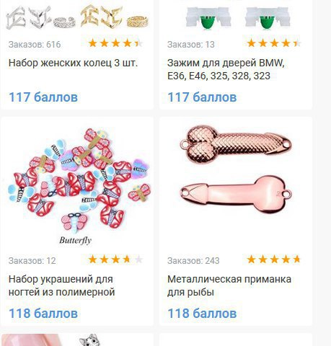Click "Заказов: 243" order count
331x346 pixels.
(x=193, y=261)
